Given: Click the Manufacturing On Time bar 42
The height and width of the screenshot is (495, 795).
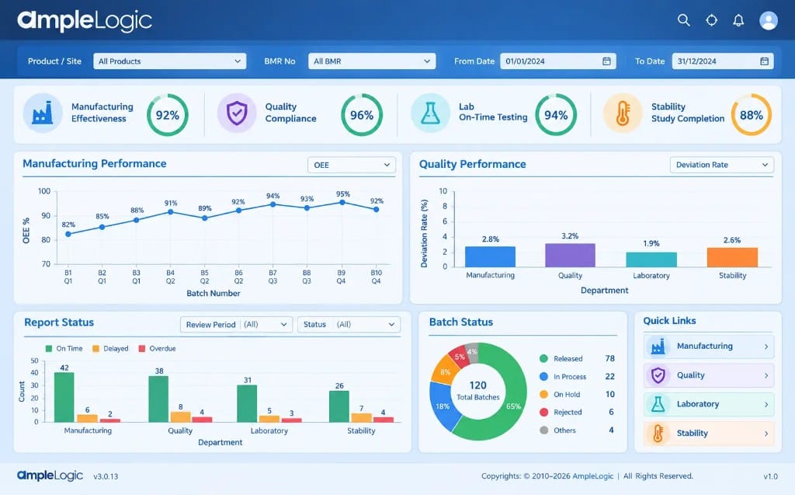Looking at the screenshot, I should point(64,397).
